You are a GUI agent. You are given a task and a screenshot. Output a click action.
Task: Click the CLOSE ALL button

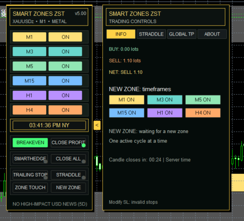(x=68, y=159)
